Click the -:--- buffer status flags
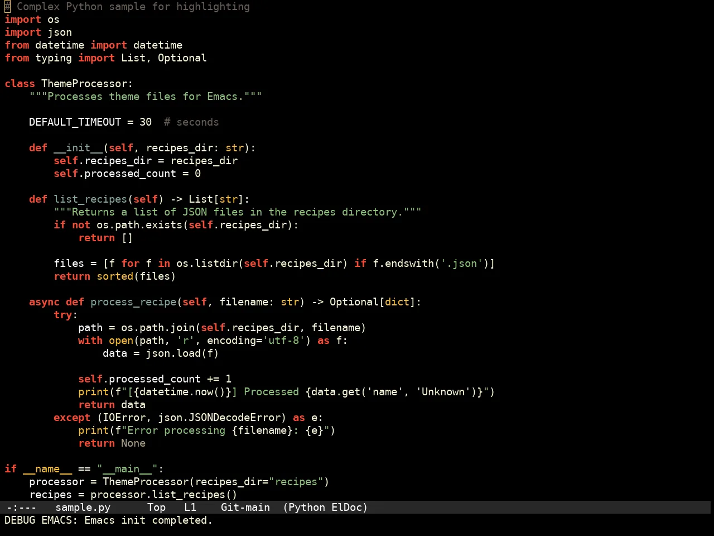Viewport: 714px width, 536px height. 21,508
